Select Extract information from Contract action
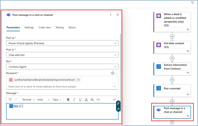Image resolution: width=198 pixels, height=126 pixels. point(172,69)
